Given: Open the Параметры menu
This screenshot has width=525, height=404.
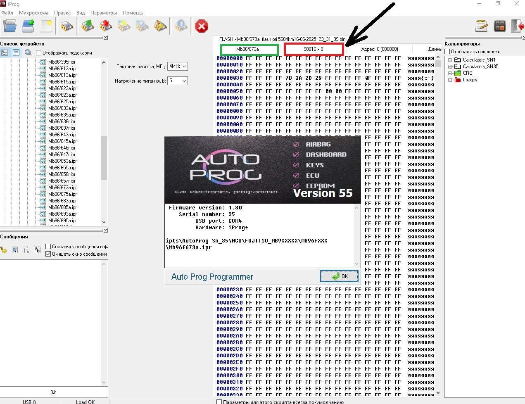Looking at the screenshot, I should point(104,13).
